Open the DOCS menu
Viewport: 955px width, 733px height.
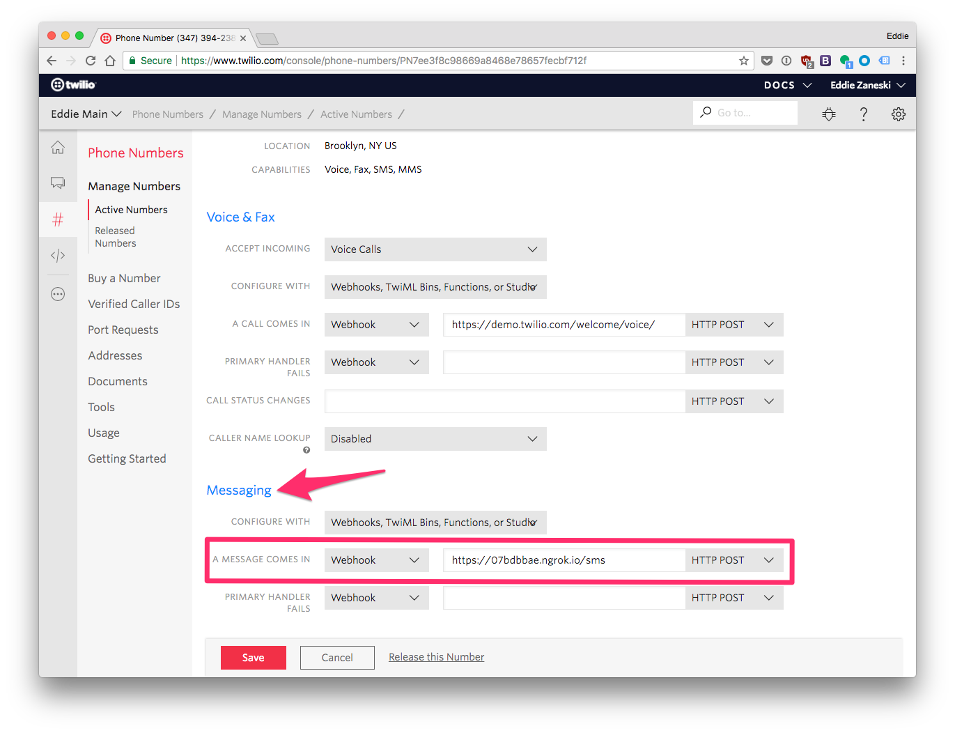[x=788, y=85]
